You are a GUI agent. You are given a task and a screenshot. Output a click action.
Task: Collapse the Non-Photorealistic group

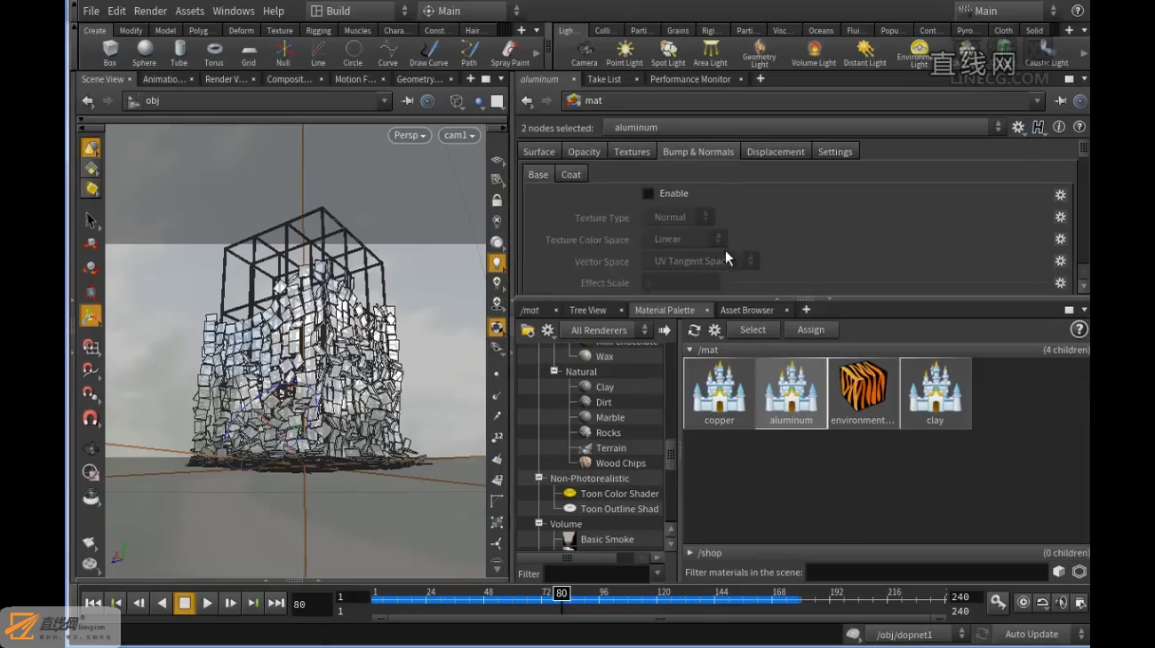pos(538,478)
